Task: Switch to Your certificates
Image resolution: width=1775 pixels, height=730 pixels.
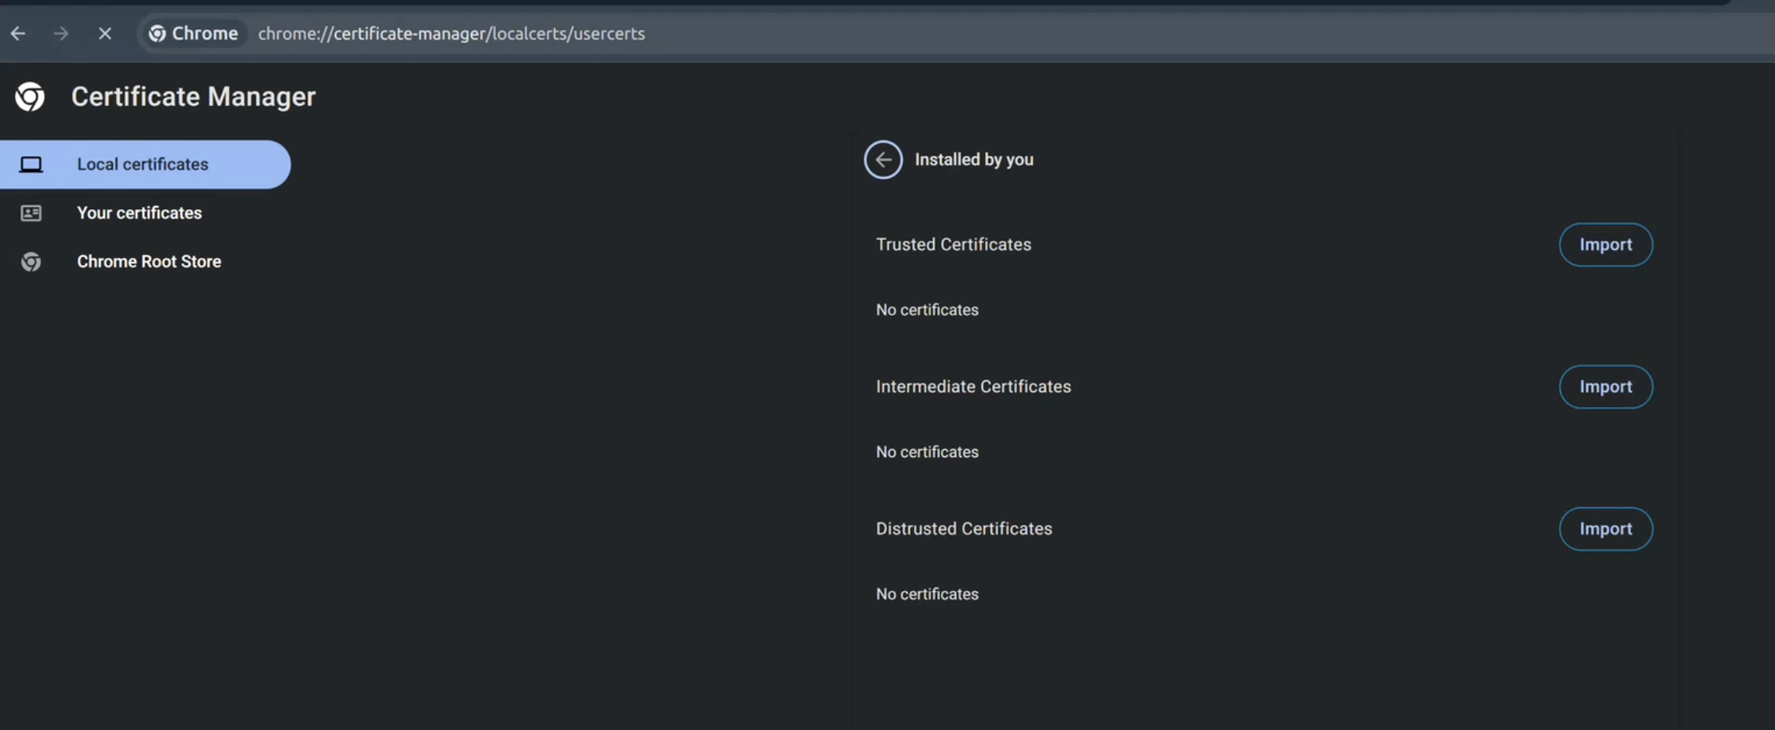Action: tap(139, 213)
